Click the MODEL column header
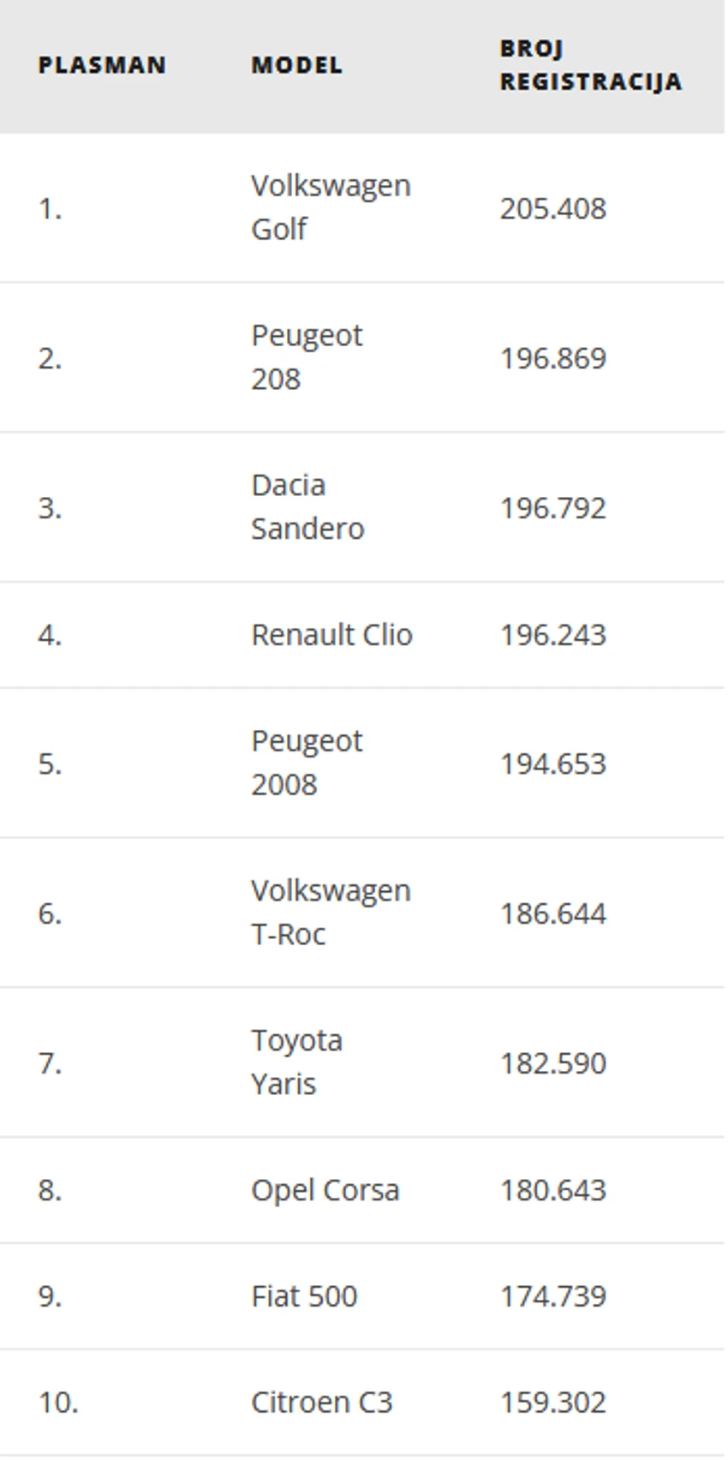Screen dimensions: 728x1460 [296, 65]
